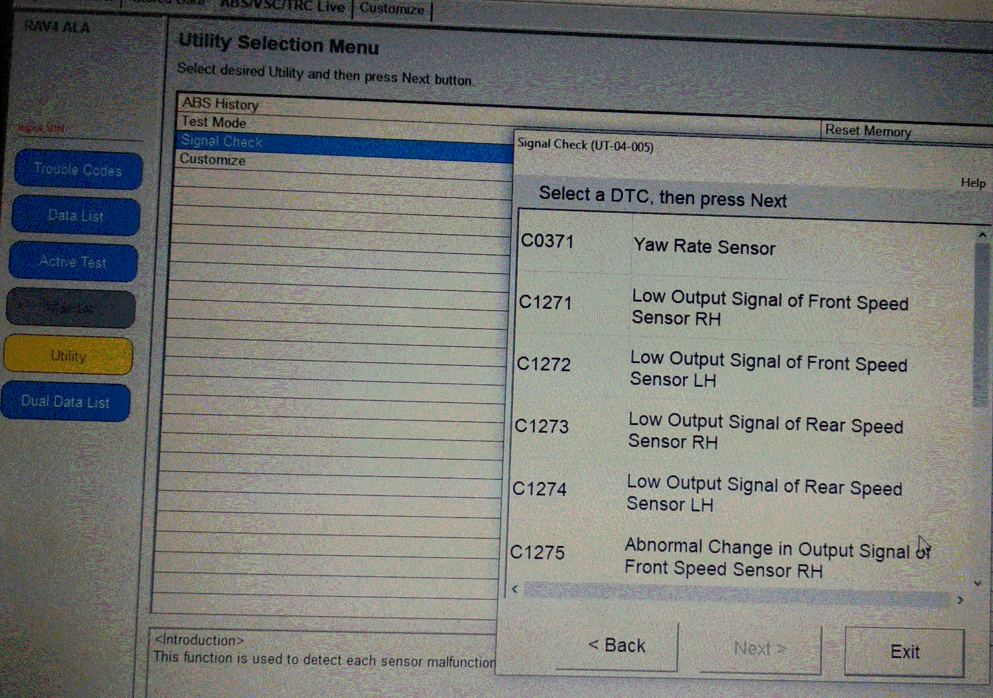Image resolution: width=993 pixels, height=698 pixels.
Task: Click the DTC list scroll-down arrow
Action: pos(977,583)
